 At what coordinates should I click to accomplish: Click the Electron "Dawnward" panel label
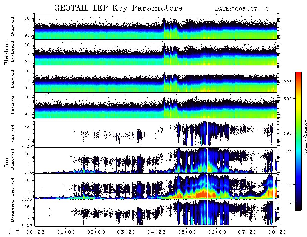[12, 104]
